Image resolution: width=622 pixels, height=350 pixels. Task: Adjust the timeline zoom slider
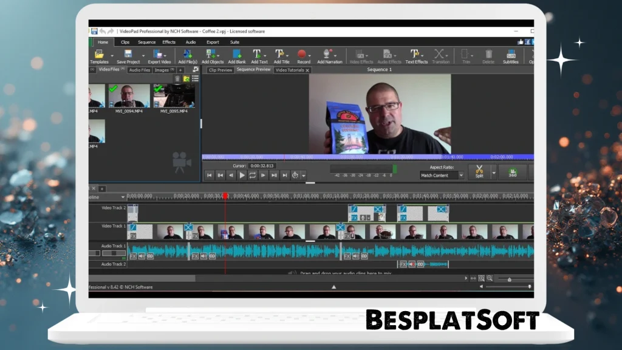tap(509, 279)
